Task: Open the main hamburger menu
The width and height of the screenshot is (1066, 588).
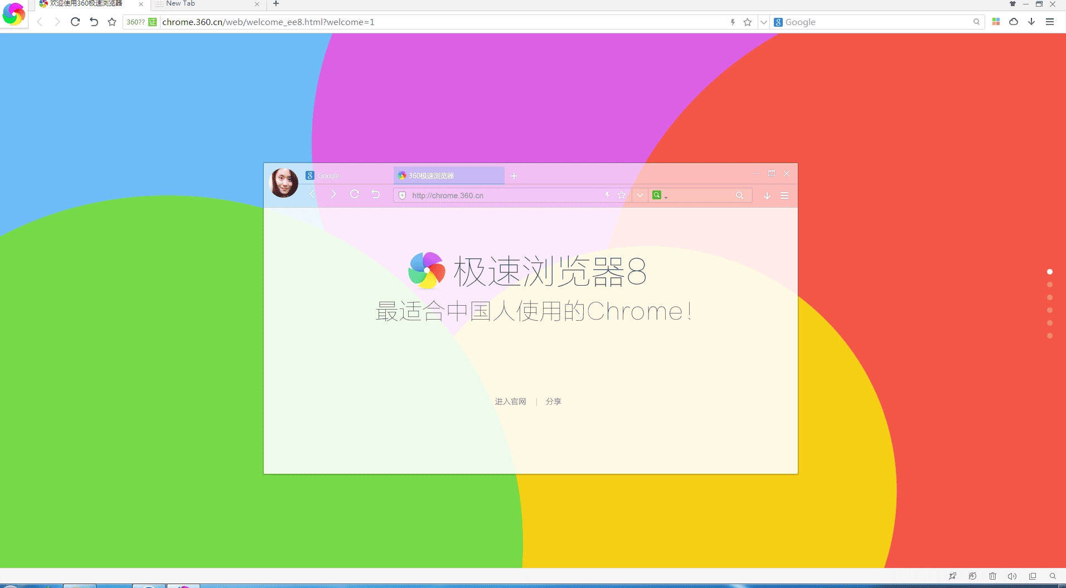Action: (x=1050, y=22)
